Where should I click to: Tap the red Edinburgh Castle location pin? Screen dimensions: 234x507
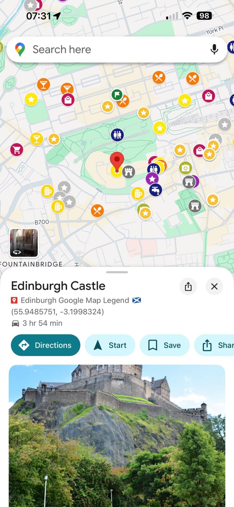(117, 161)
